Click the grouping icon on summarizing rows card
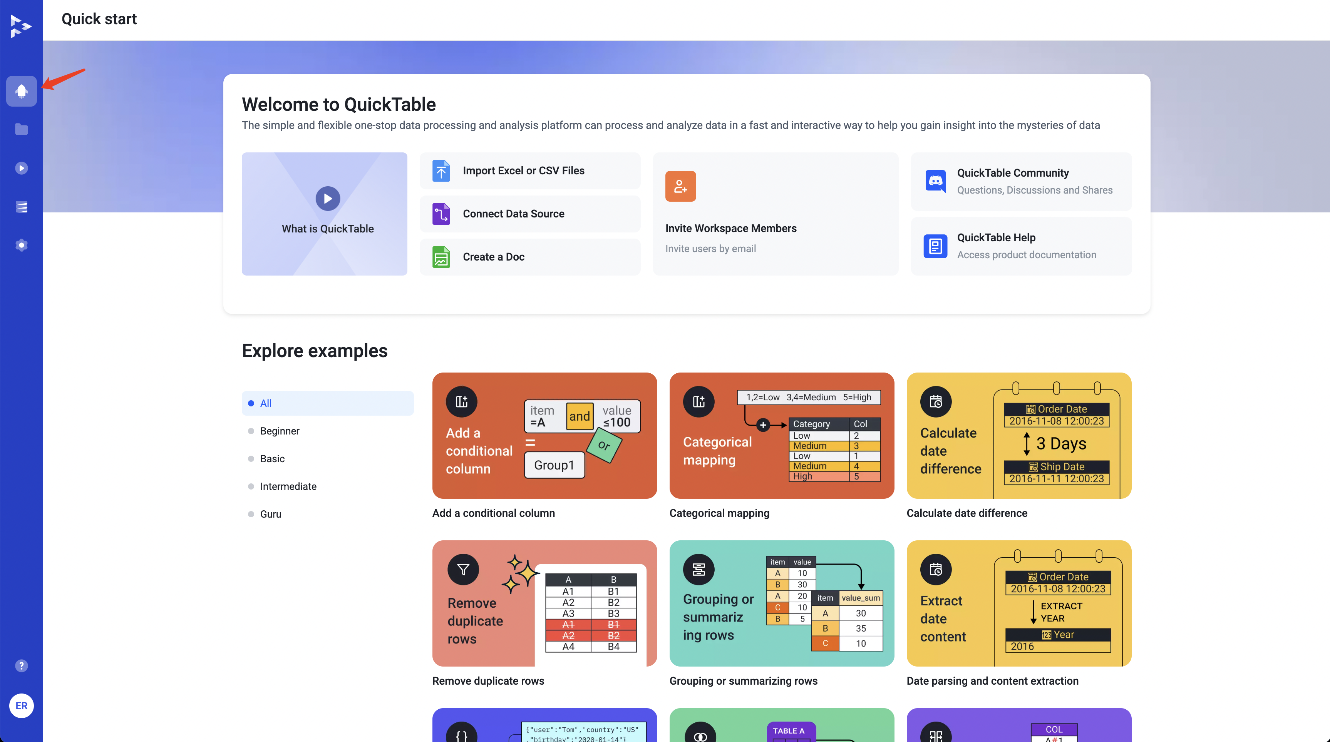1330x742 pixels. [699, 569]
